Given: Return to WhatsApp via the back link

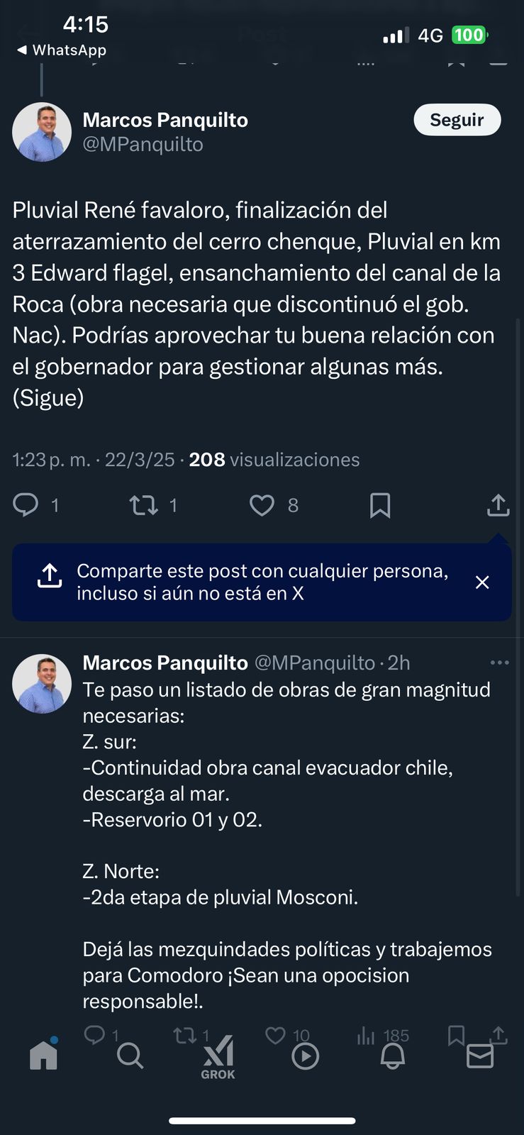Looking at the screenshot, I should coord(62,50).
